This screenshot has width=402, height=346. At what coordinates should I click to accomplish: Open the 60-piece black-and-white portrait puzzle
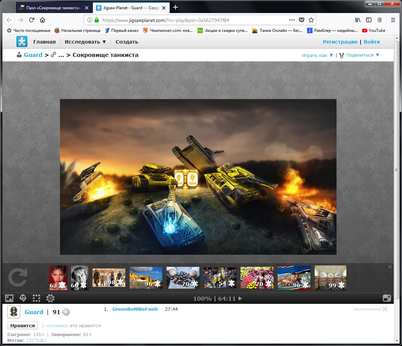[x=80, y=277]
